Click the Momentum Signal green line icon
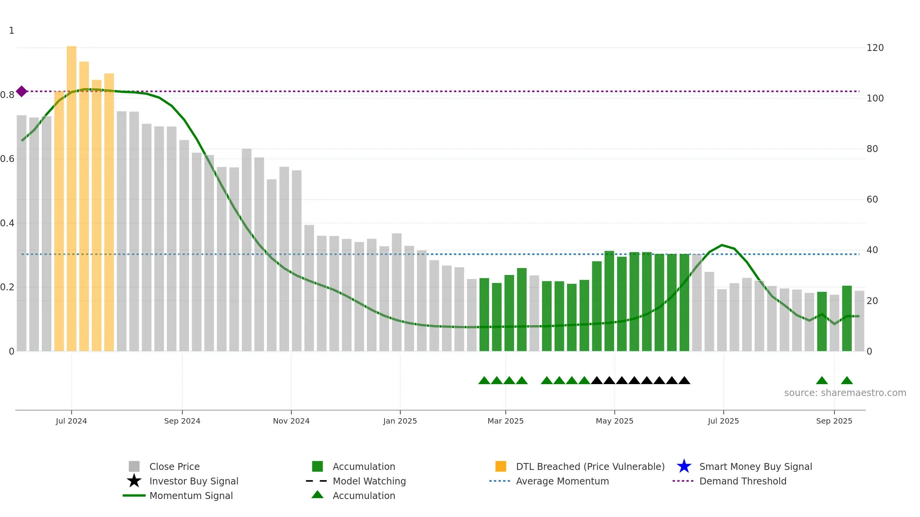The width and height of the screenshot is (920, 517). (134, 495)
